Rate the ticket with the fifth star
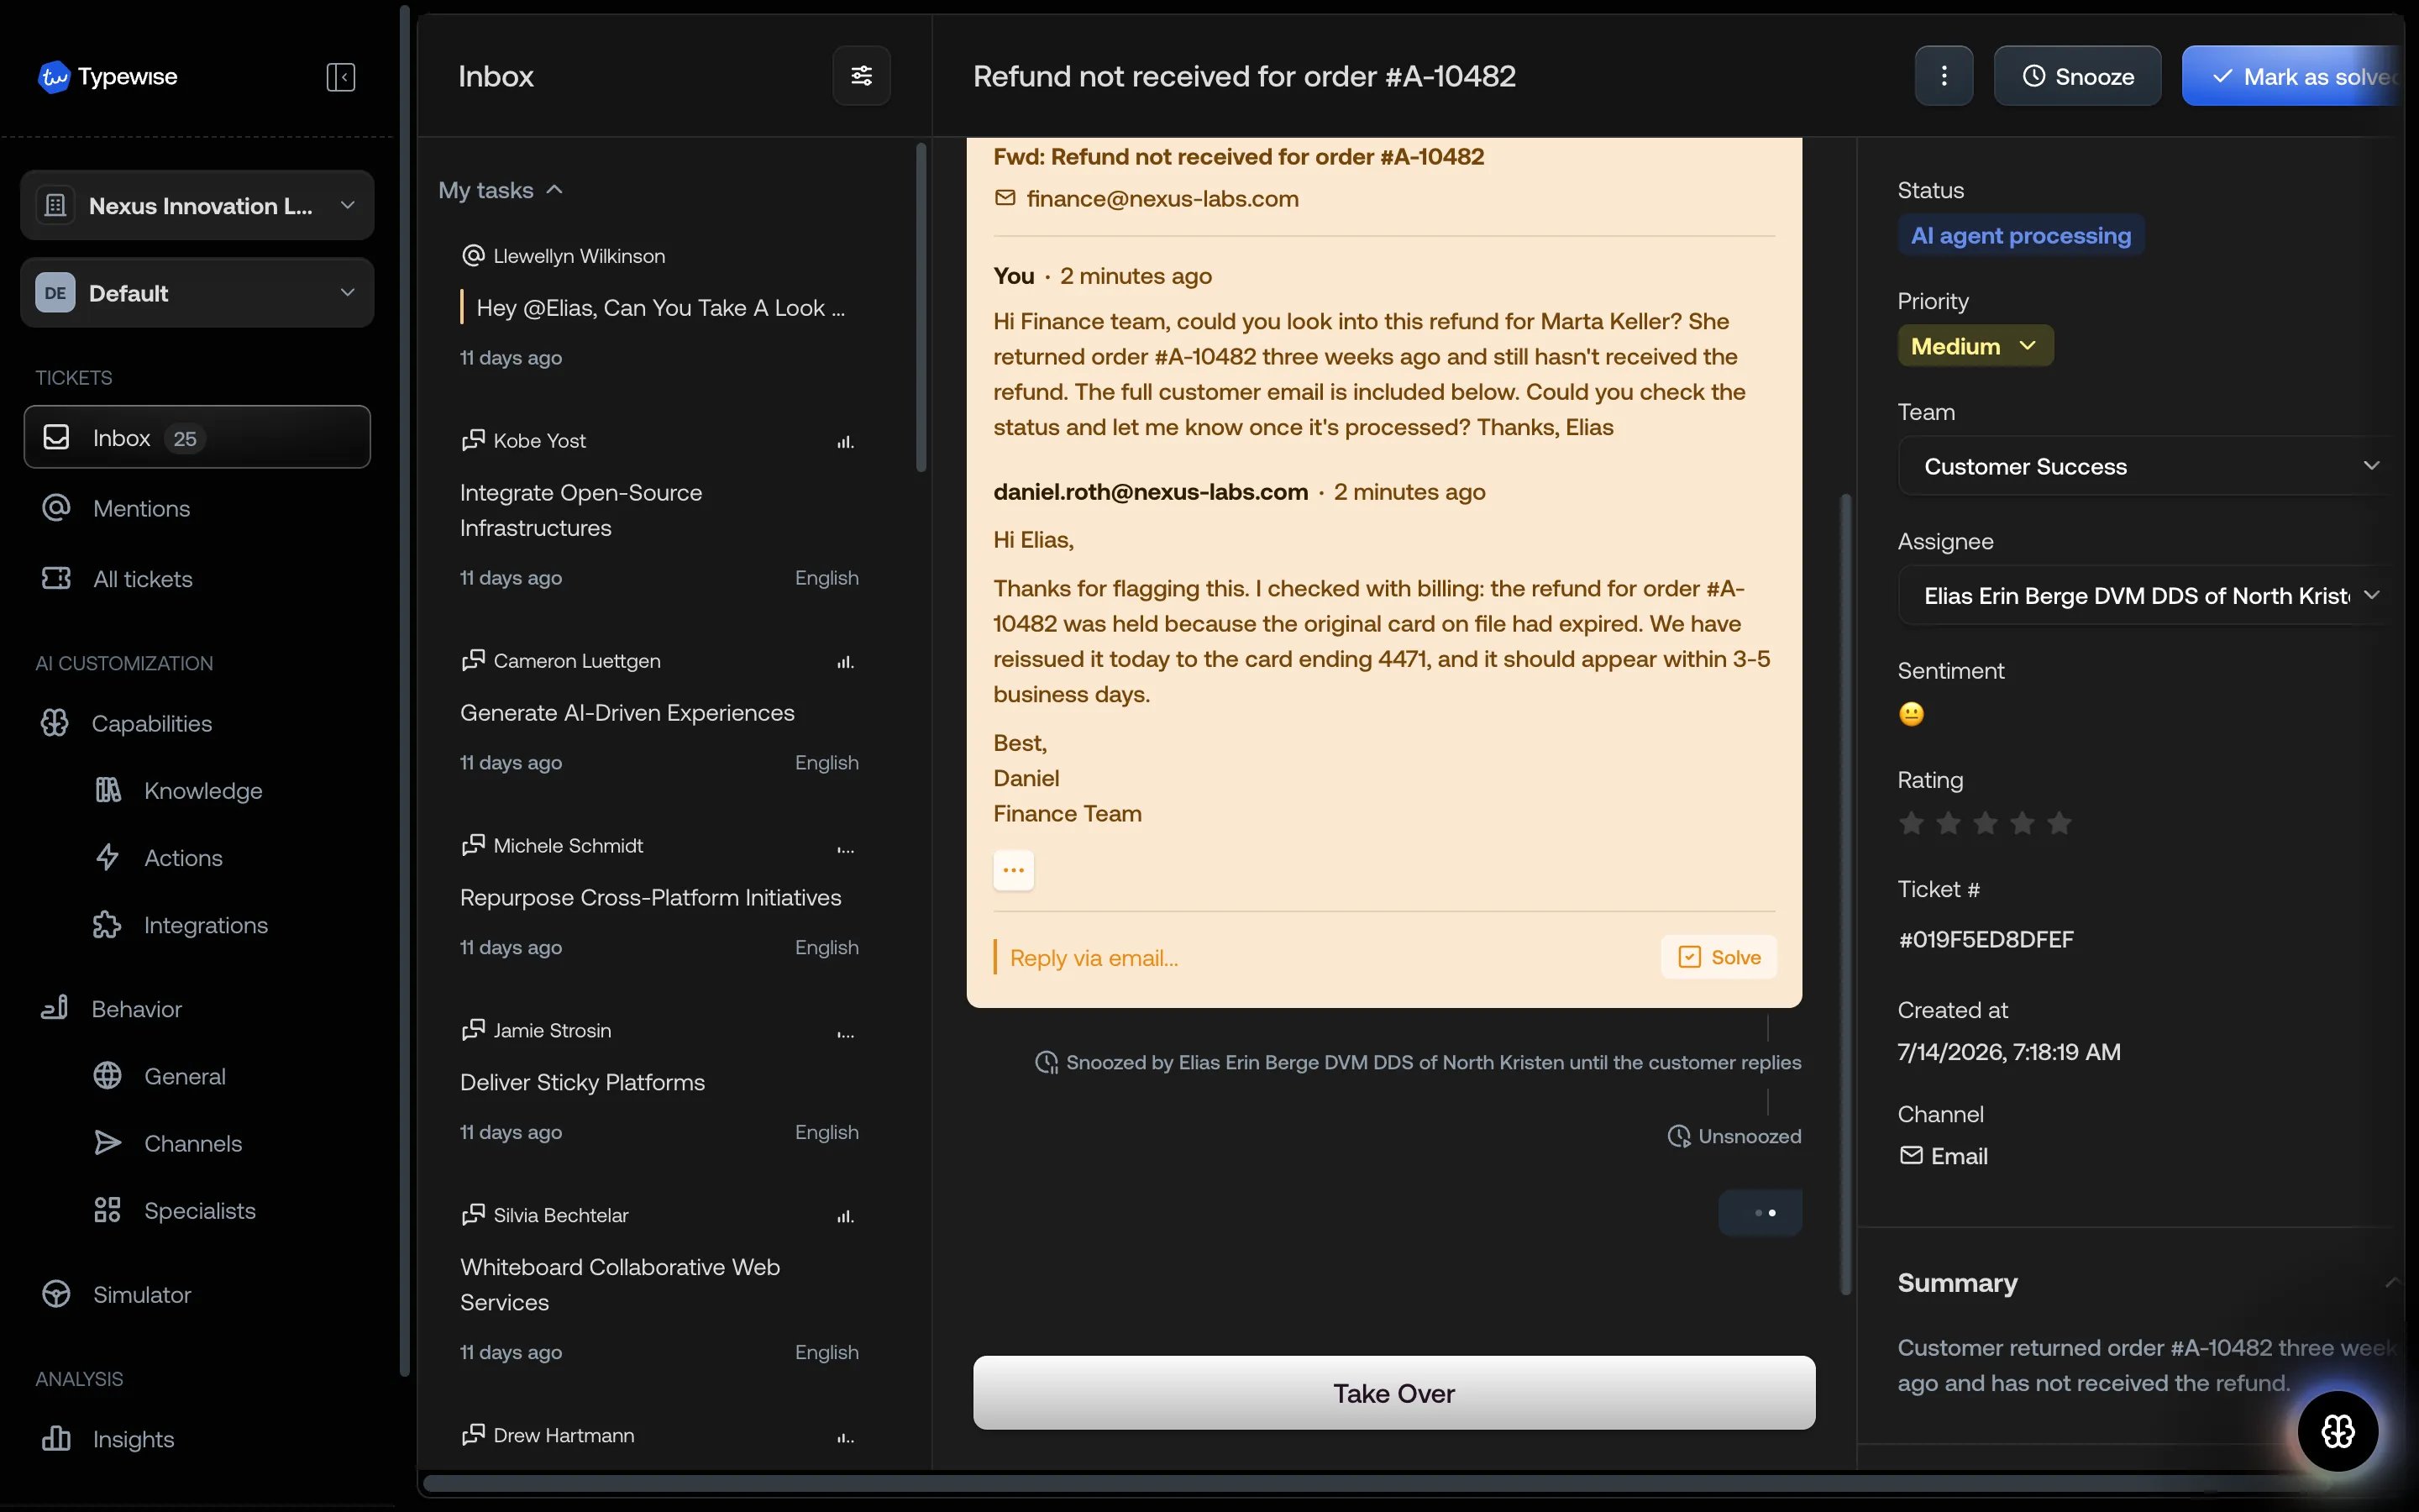 click(2058, 823)
